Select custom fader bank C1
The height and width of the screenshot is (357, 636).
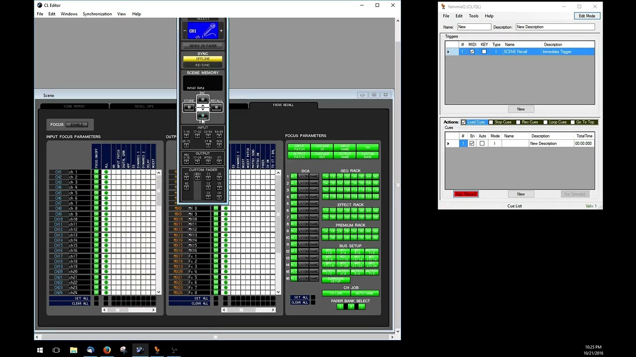click(208, 178)
